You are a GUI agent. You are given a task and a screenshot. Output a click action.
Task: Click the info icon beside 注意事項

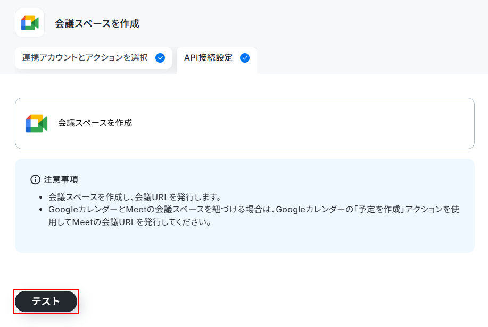point(35,179)
